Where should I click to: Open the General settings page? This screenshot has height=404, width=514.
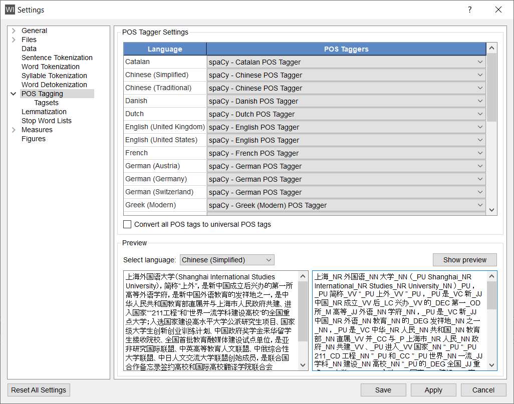coord(34,31)
